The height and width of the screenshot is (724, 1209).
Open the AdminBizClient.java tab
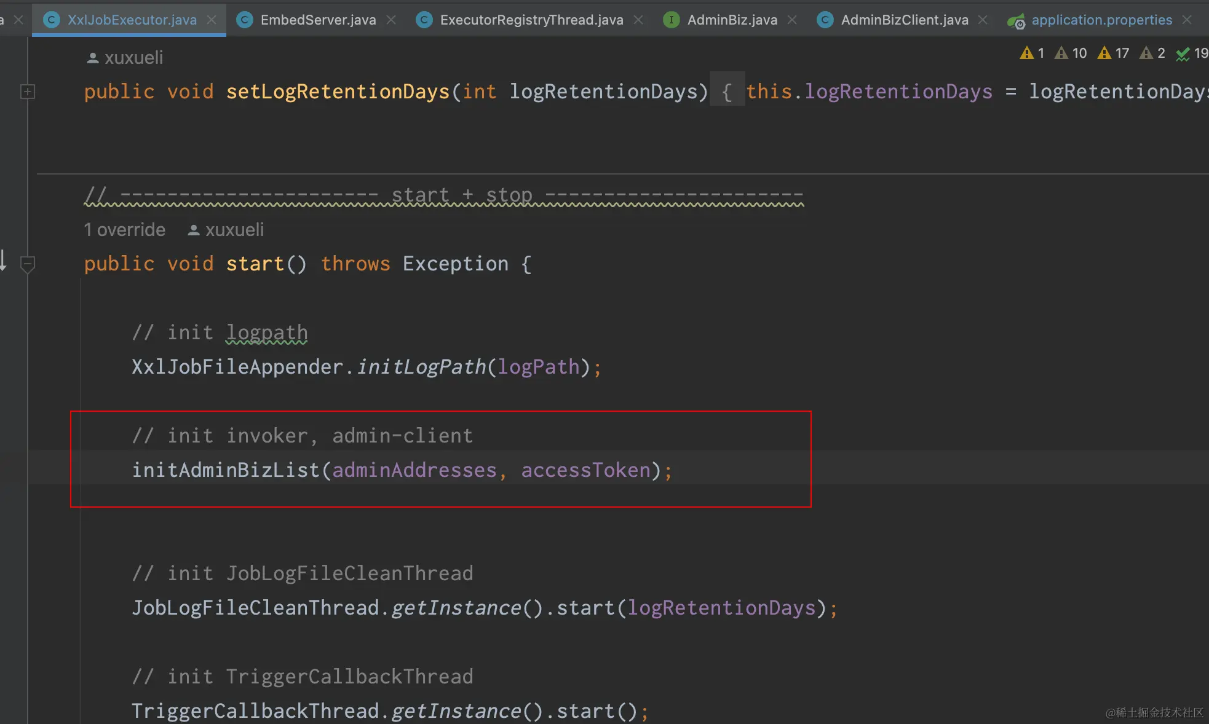coord(904,20)
